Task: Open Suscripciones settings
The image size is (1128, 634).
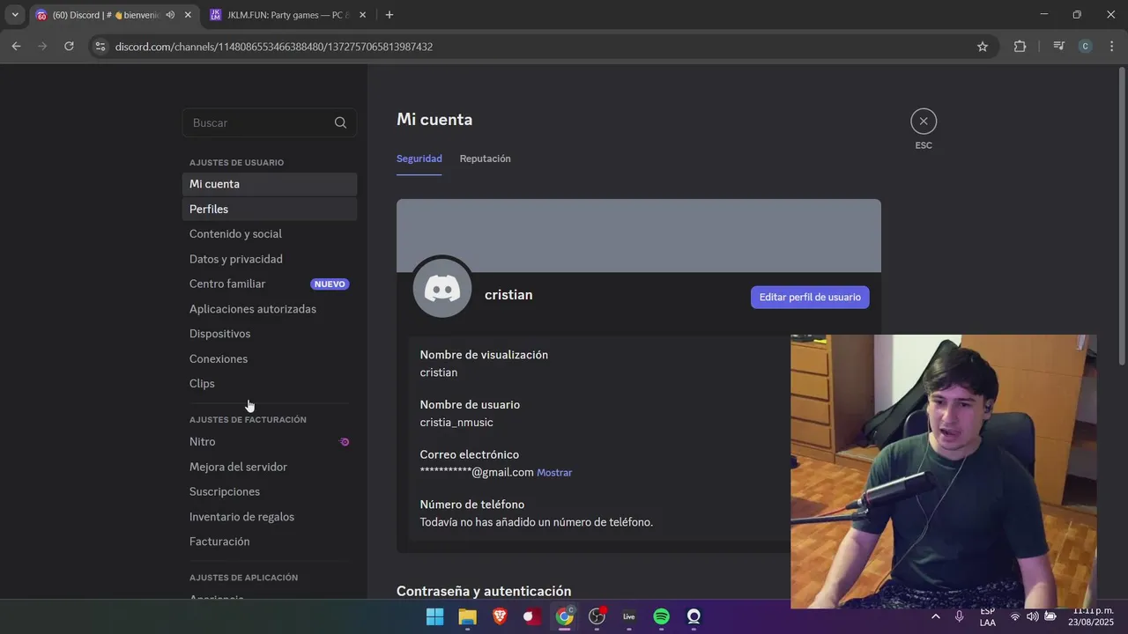Action: pos(270,491)
